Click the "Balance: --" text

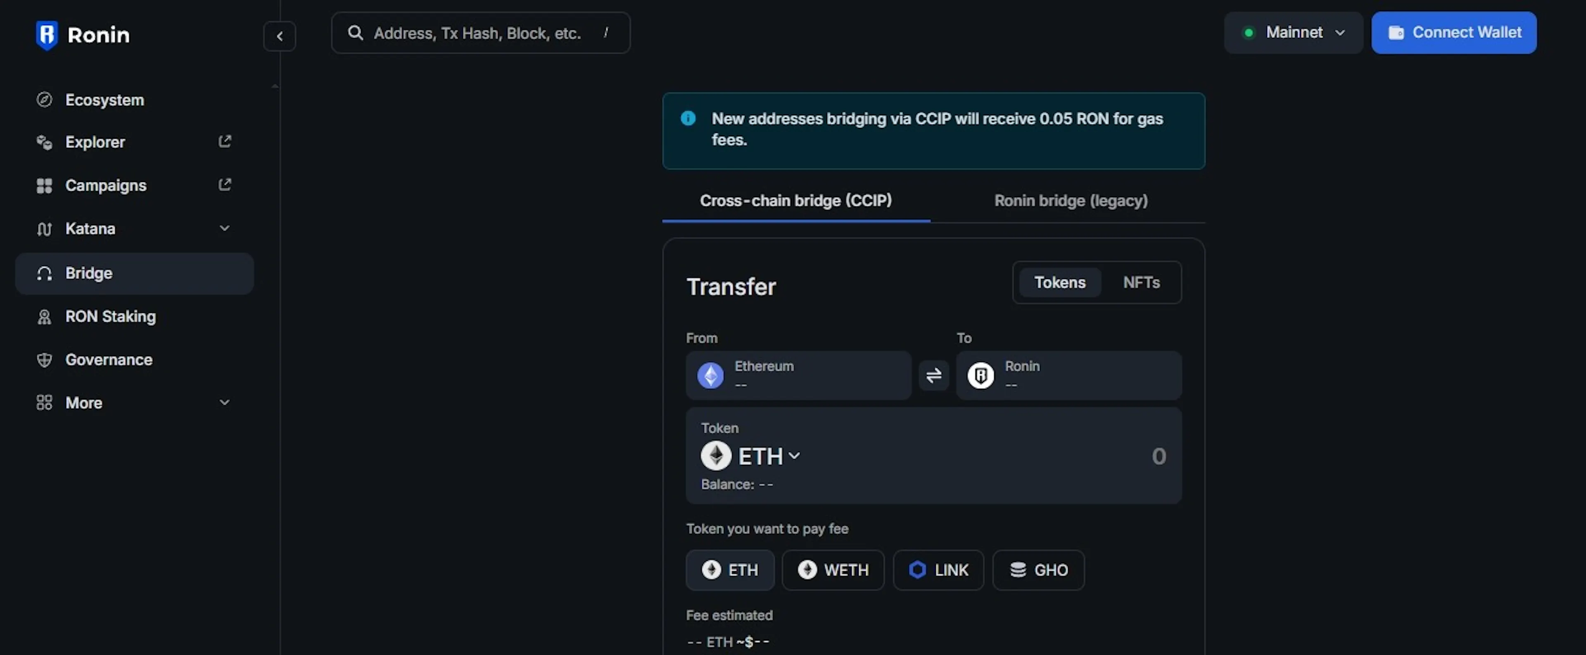[x=737, y=484]
